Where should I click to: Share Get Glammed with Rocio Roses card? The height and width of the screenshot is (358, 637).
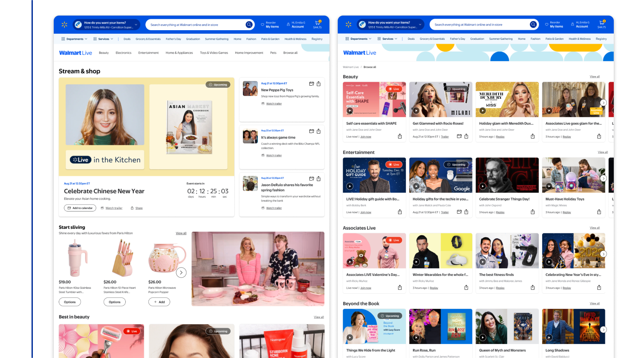[466, 136]
